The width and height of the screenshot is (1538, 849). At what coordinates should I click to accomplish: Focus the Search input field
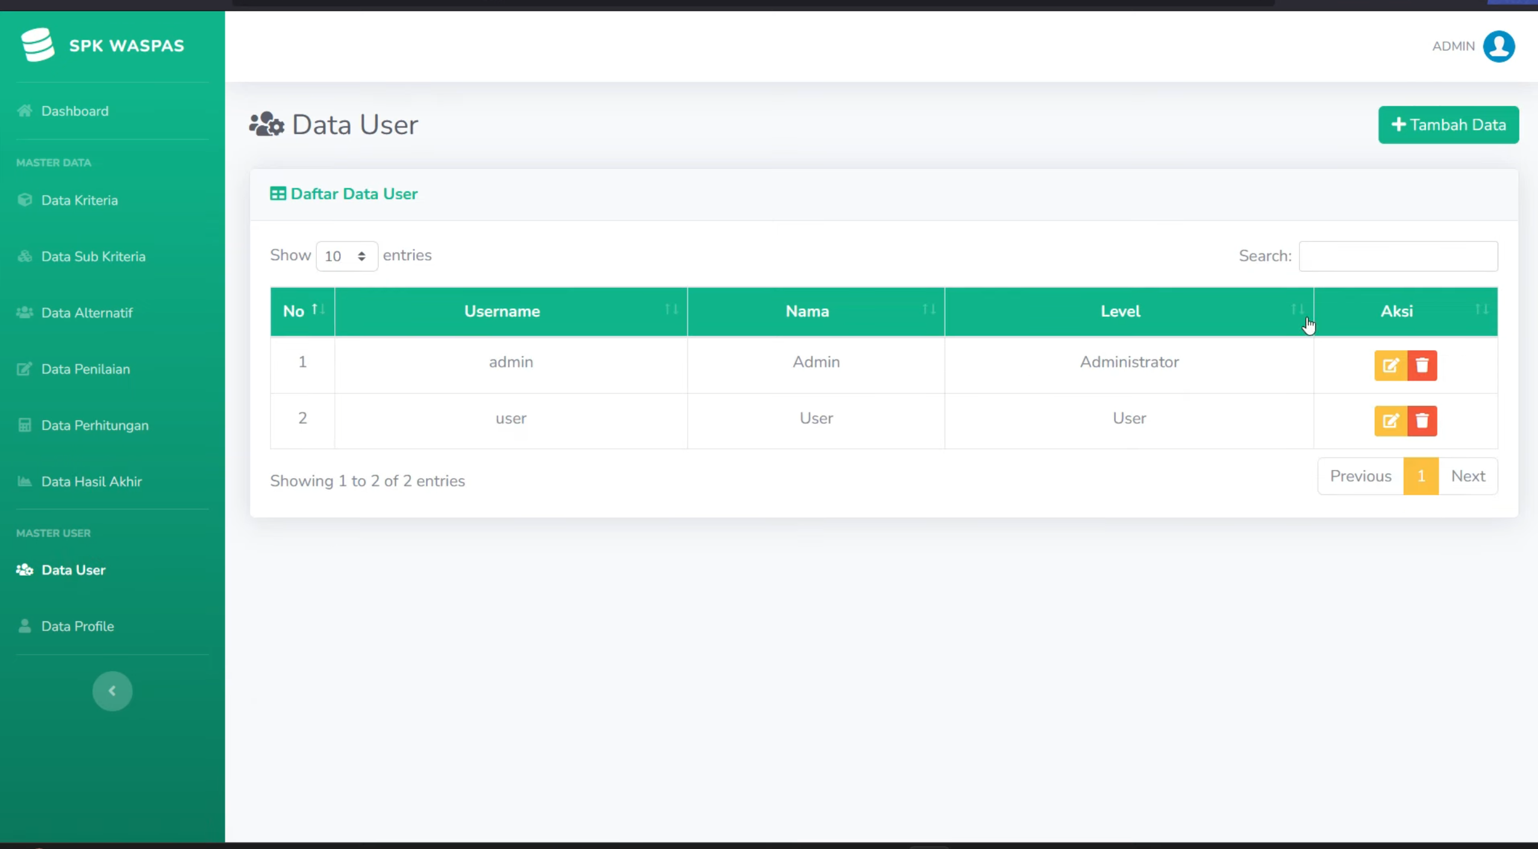tap(1398, 257)
